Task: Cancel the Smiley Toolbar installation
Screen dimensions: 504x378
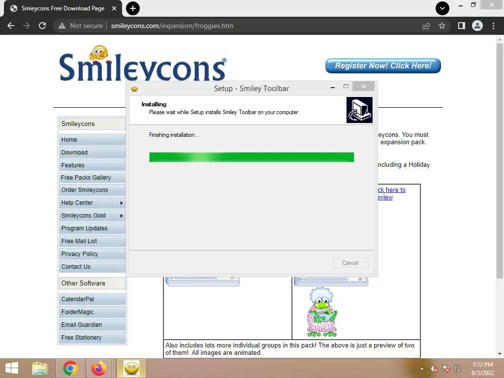Action: [350, 263]
